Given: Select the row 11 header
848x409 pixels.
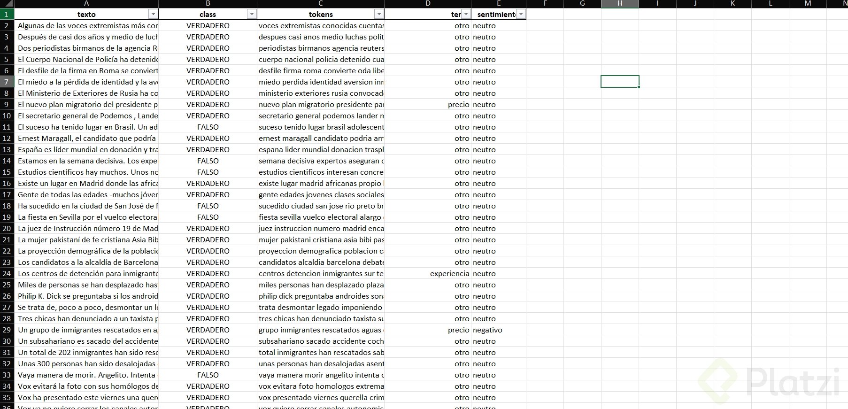Looking at the screenshot, I should (7, 127).
